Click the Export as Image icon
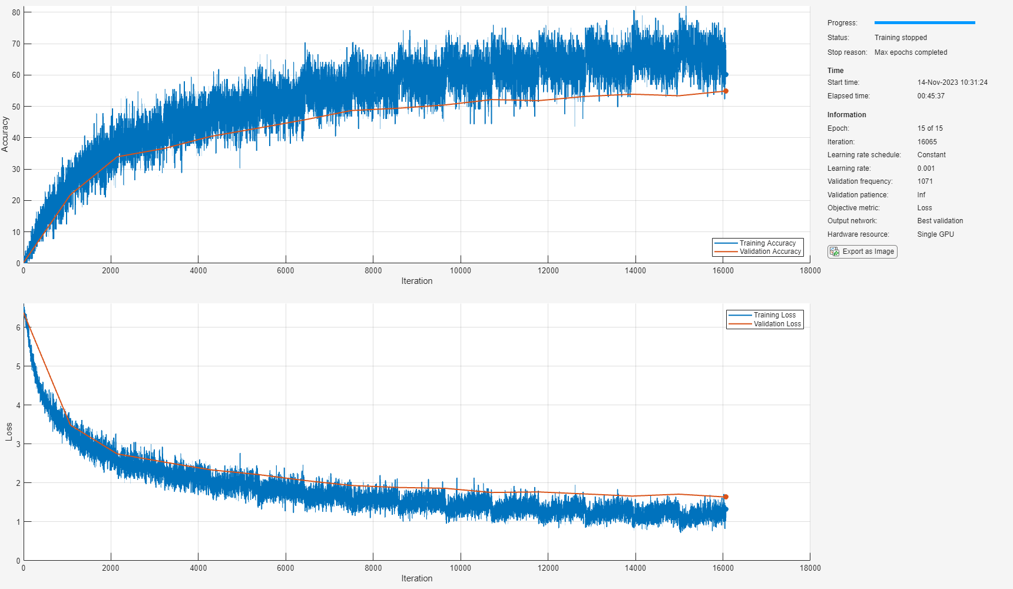The image size is (1013, 589). click(x=835, y=252)
